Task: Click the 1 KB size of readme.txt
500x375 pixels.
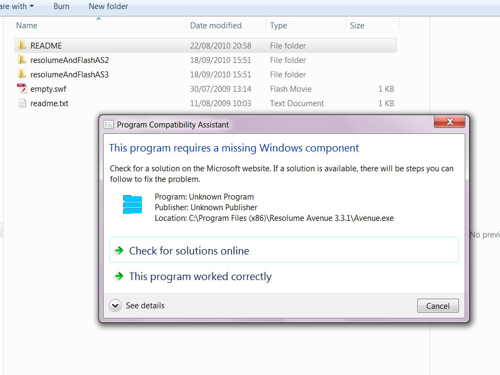Action: coord(386,103)
